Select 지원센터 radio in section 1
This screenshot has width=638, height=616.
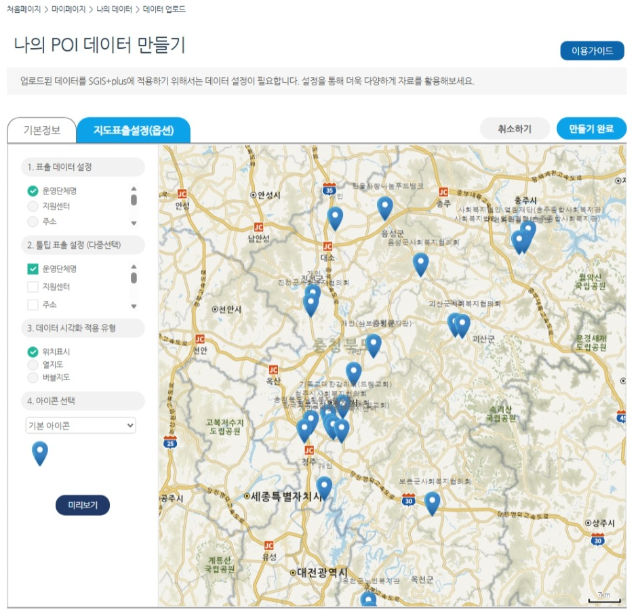tap(33, 206)
